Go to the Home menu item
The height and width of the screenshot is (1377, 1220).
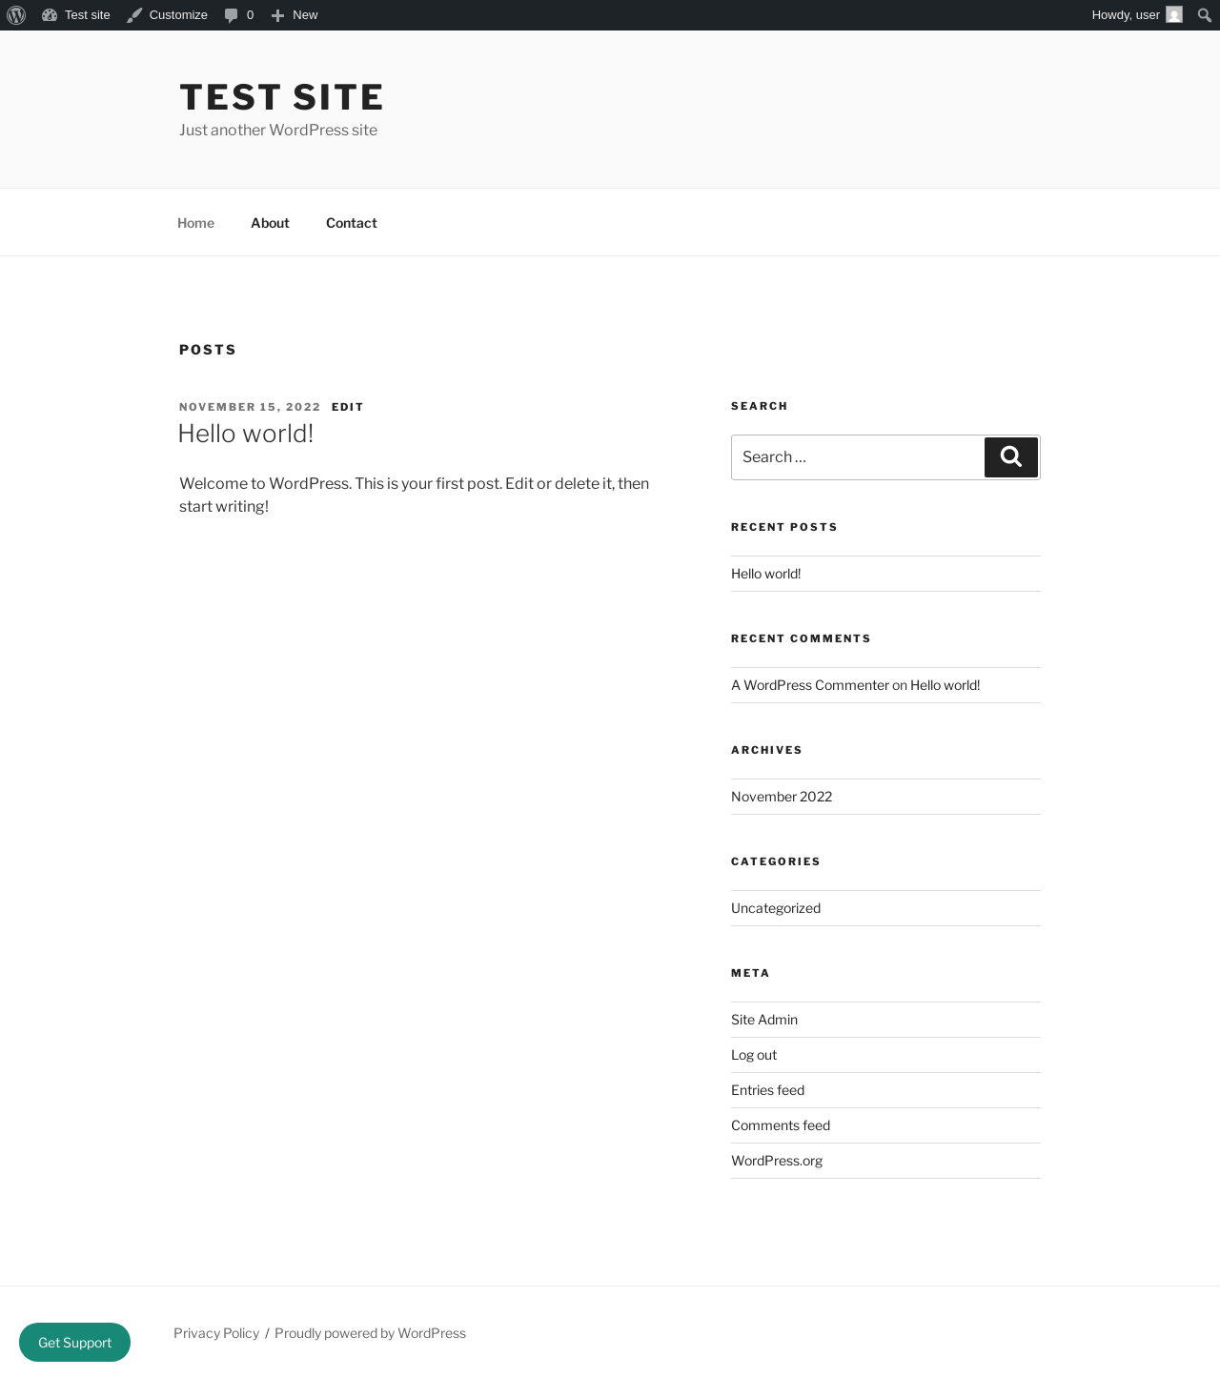coord(195,223)
